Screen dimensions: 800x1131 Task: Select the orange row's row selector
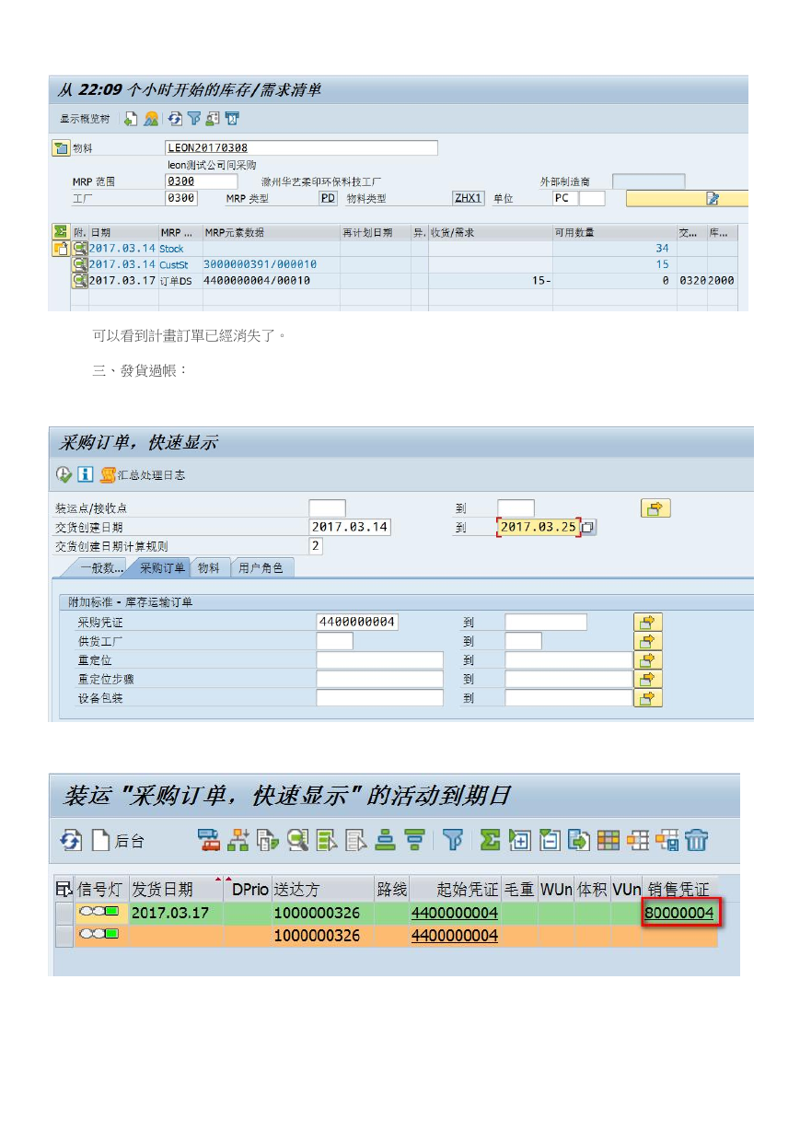pyautogui.click(x=64, y=936)
